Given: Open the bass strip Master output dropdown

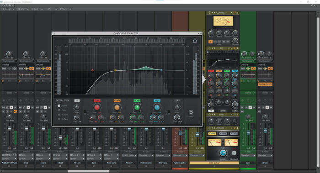Looking at the screenshot, I should (248, 155).
